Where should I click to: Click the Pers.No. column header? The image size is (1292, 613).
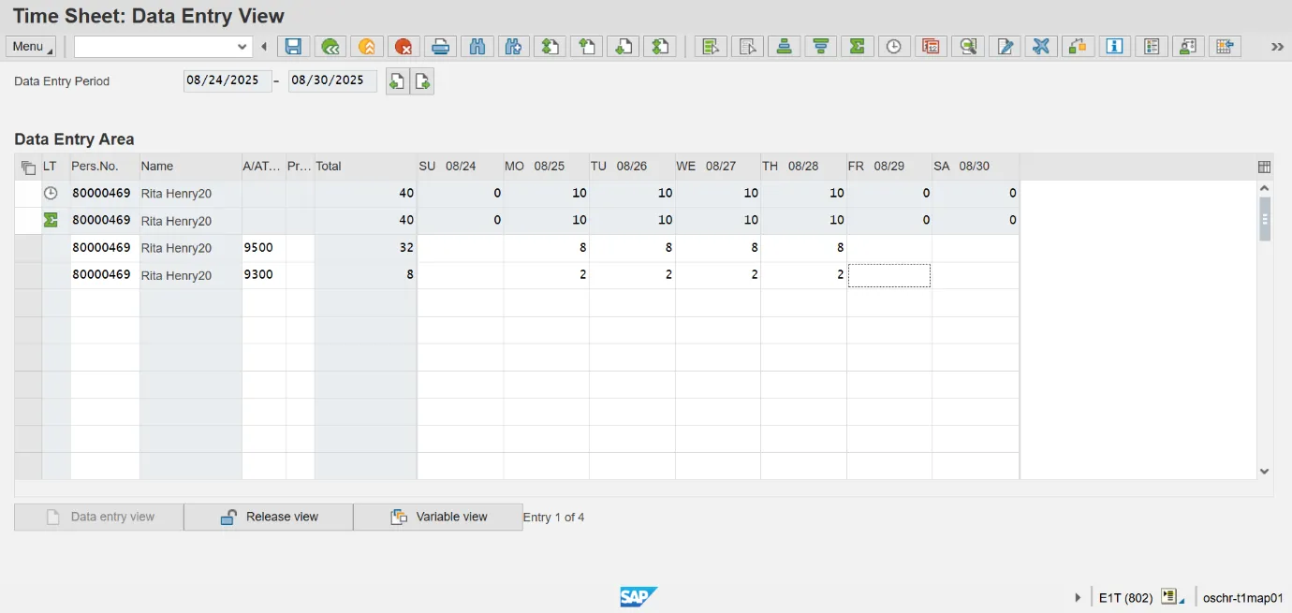point(105,167)
